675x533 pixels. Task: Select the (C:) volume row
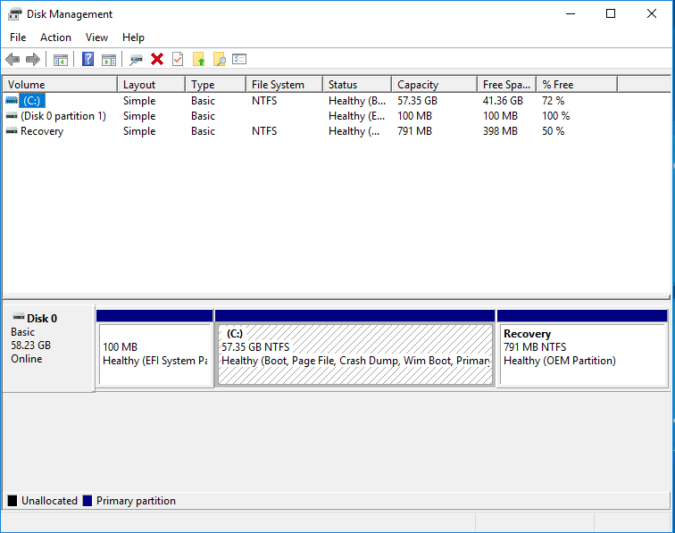pyautogui.click(x=310, y=100)
